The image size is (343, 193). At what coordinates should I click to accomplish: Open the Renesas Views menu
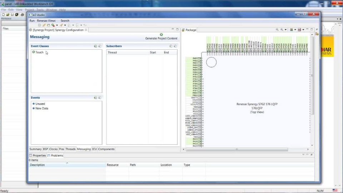[x=46, y=21]
